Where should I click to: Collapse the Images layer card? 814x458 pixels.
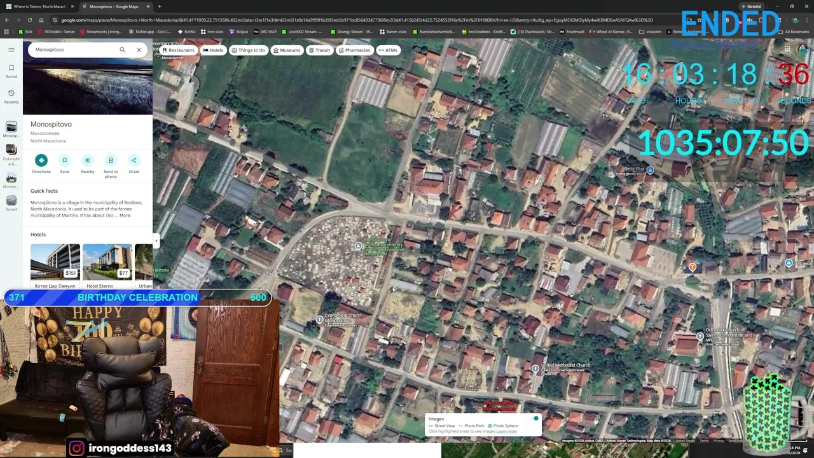coord(535,419)
